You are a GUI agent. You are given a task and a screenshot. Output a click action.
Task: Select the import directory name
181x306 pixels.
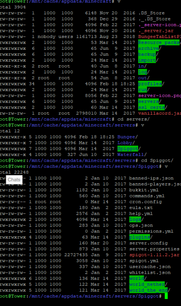click(147, 60)
